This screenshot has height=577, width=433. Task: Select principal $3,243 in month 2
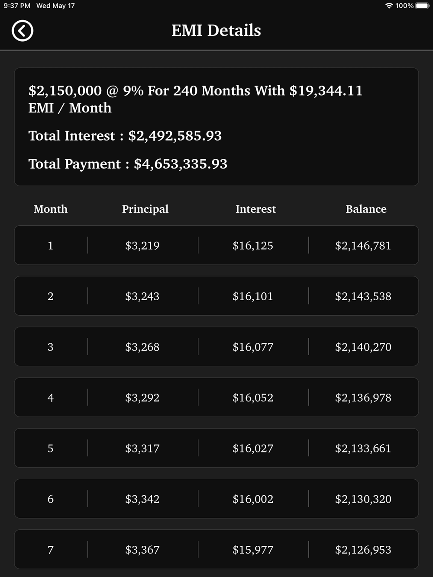point(142,296)
